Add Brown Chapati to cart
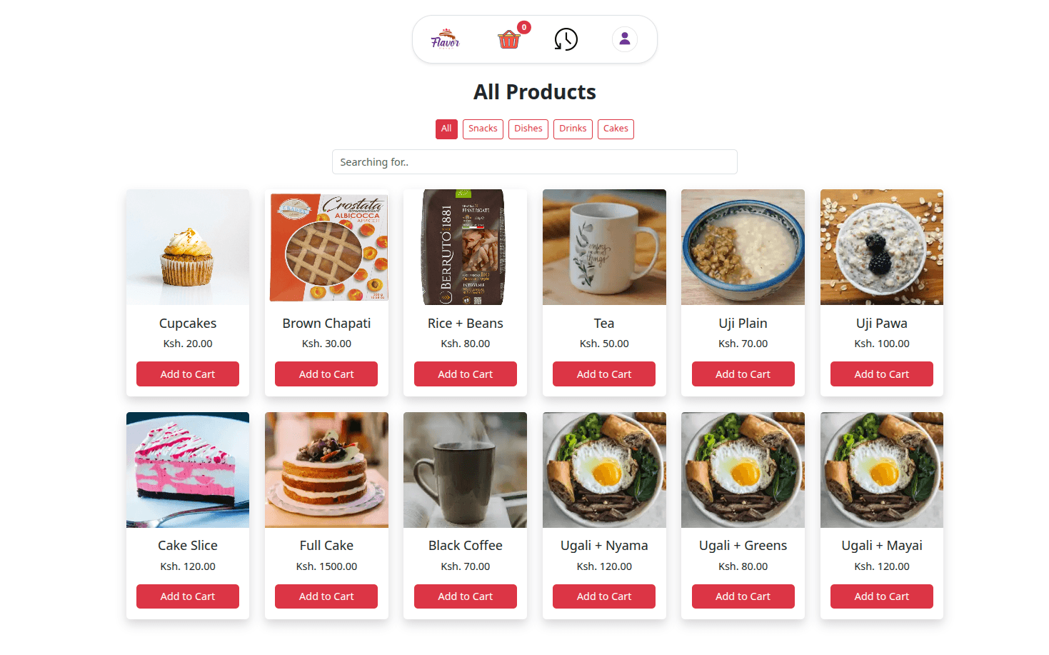The width and height of the screenshot is (1049, 655). (x=326, y=374)
